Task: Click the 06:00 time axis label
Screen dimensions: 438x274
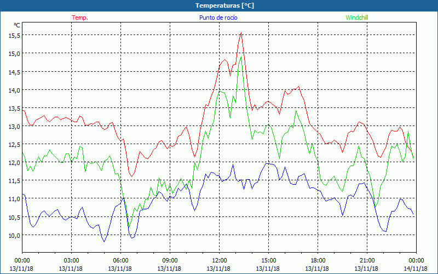Action: click(x=120, y=260)
